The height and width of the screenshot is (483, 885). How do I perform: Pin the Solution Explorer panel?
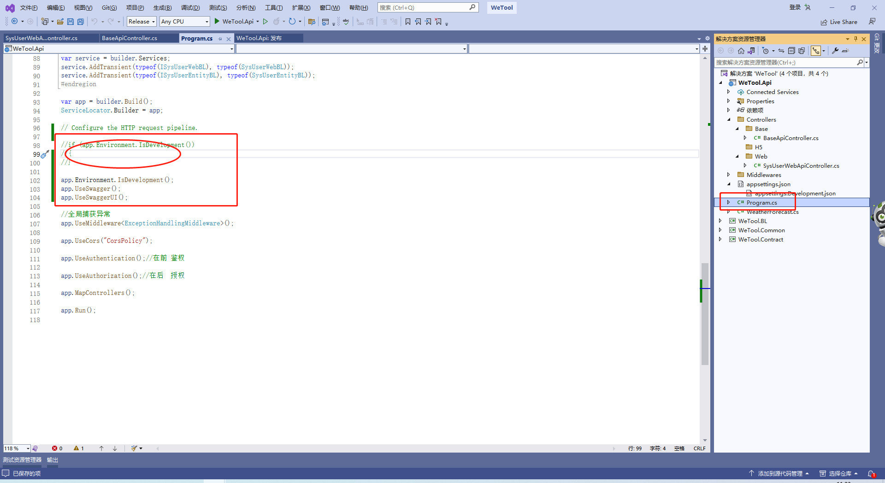pyautogui.click(x=856, y=39)
